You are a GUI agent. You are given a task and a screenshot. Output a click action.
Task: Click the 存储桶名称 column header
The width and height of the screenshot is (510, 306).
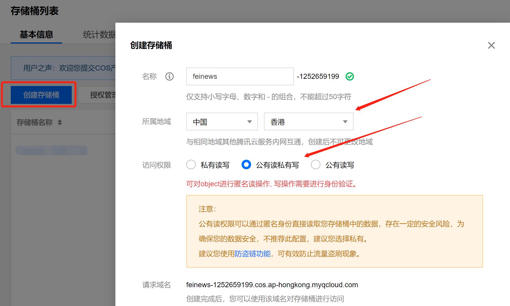click(x=35, y=122)
